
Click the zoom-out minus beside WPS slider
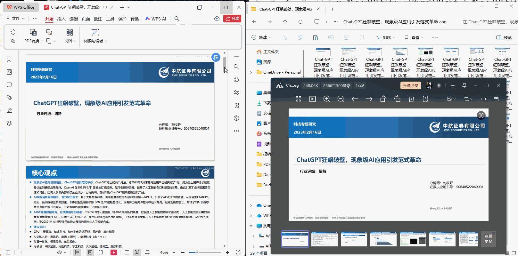[183, 252]
